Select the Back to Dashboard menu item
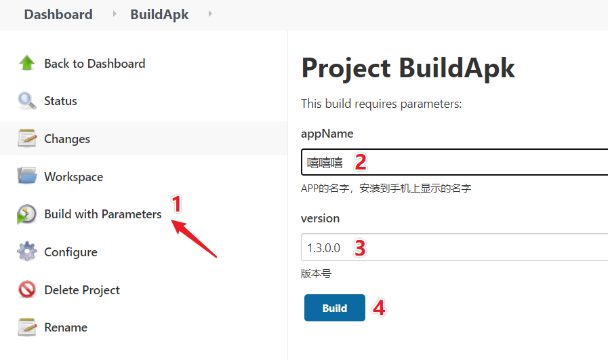 [95, 64]
